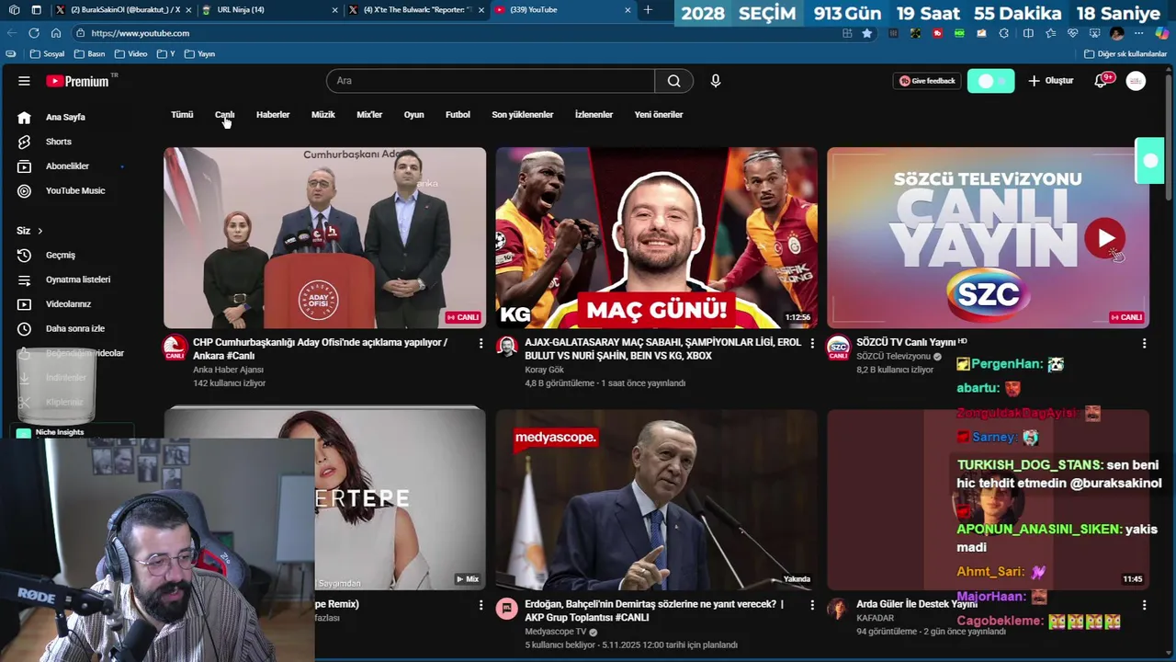The image size is (1176, 662).
Task: Select the Son yüklenenler filter chip
Action: [523, 115]
